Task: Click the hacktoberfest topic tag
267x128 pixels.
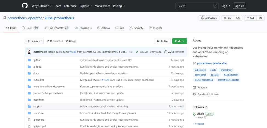Action: (231, 75)
